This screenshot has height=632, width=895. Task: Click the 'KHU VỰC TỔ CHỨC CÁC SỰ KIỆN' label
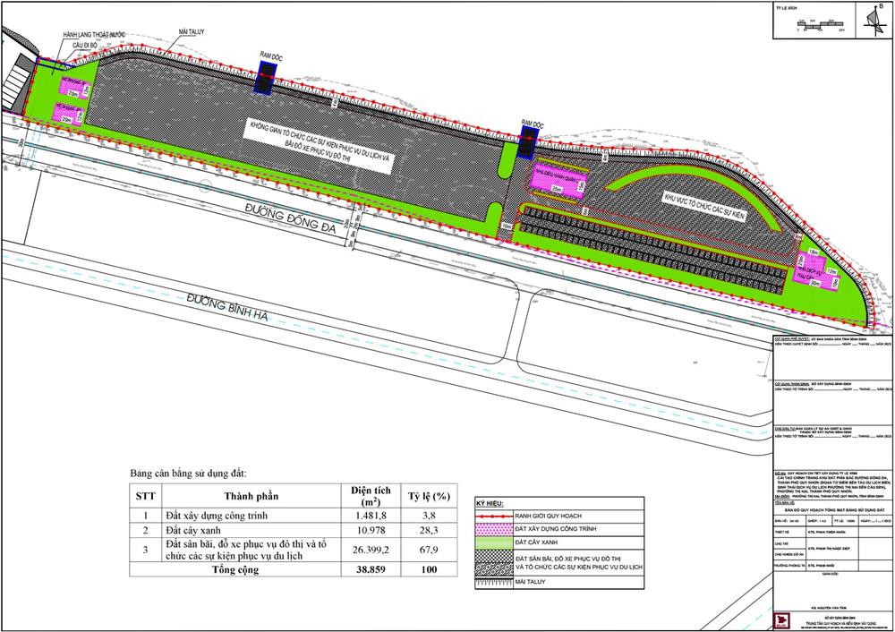tap(704, 207)
